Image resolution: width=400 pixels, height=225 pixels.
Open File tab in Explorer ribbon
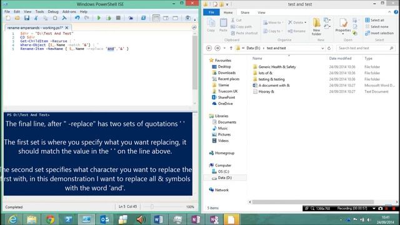(211, 12)
